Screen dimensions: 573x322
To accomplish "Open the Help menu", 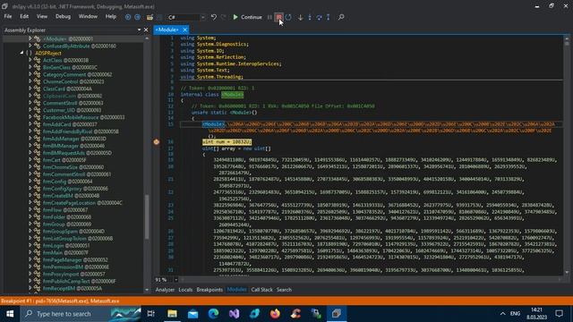I will coord(111,16).
